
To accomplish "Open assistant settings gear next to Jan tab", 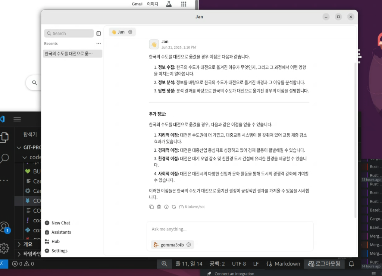I will coord(130,32).
